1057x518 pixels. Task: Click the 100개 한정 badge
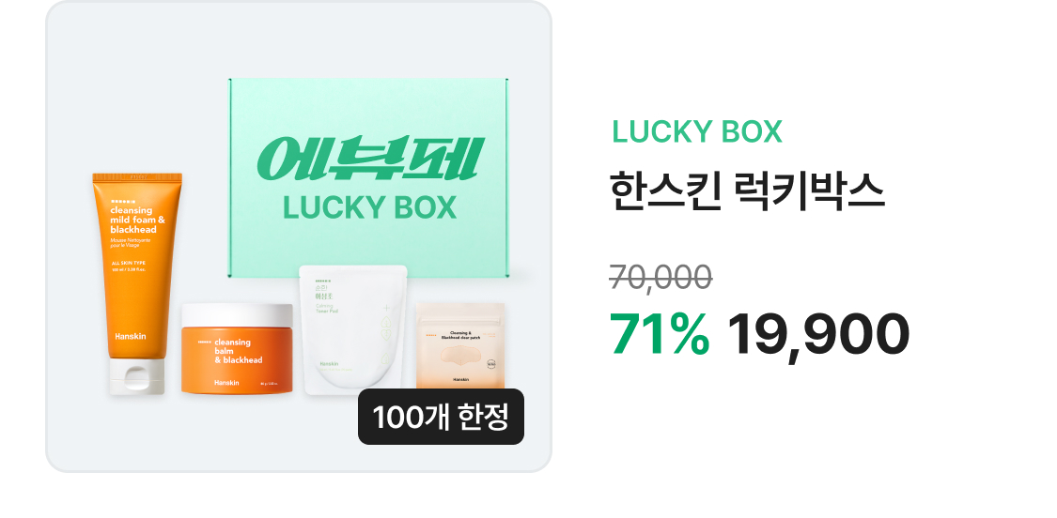pos(441,417)
